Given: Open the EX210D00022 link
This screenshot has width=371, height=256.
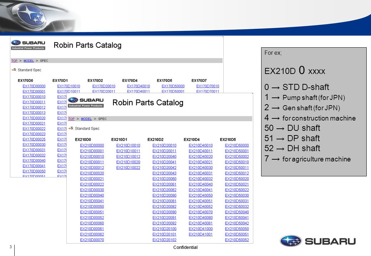Looking at the screenshot, I should click(x=92, y=184).
